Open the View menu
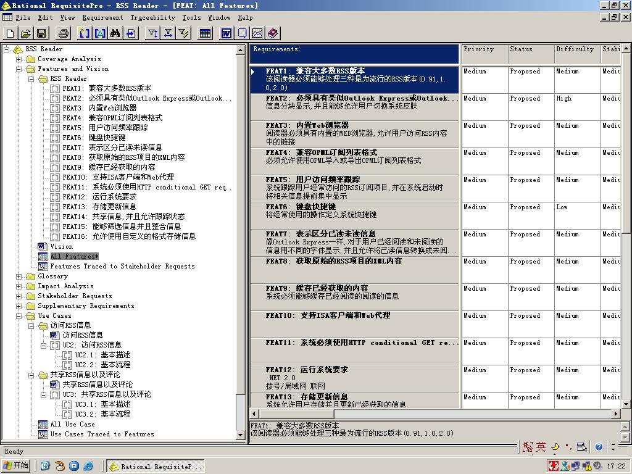Image resolution: width=632 pixels, height=474 pixels. coord(67,17)
